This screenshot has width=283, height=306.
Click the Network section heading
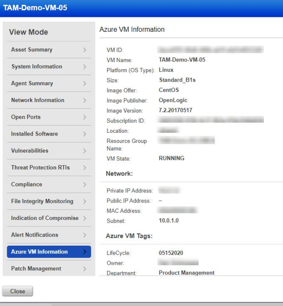click(119, 174)
